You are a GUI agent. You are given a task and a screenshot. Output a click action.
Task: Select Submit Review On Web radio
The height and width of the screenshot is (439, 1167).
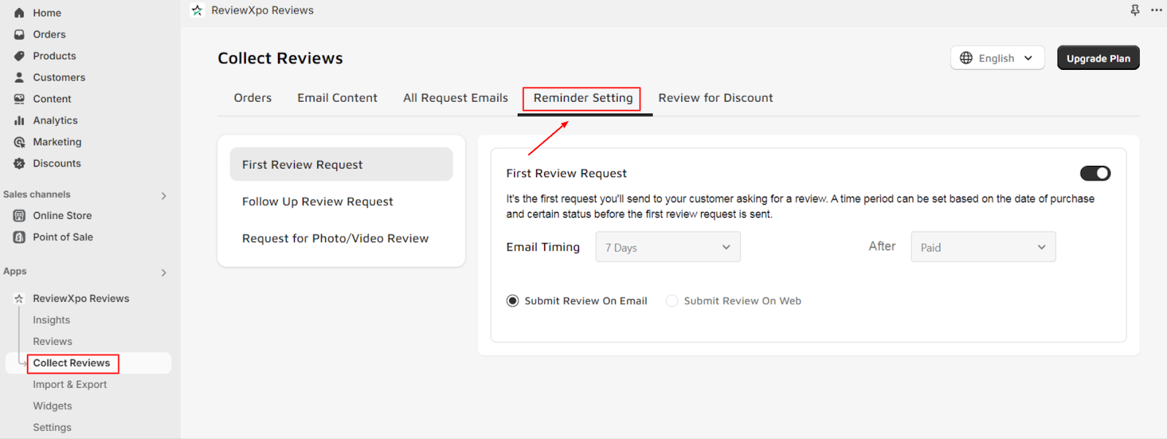point(672,301)
